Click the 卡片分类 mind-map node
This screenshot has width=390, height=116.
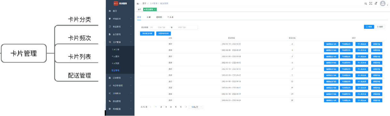80,19
